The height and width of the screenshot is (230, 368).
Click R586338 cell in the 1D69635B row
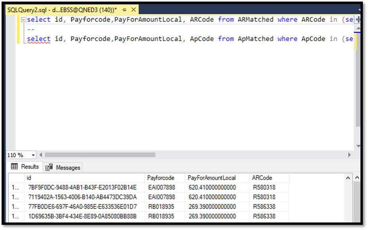point(269,217)
